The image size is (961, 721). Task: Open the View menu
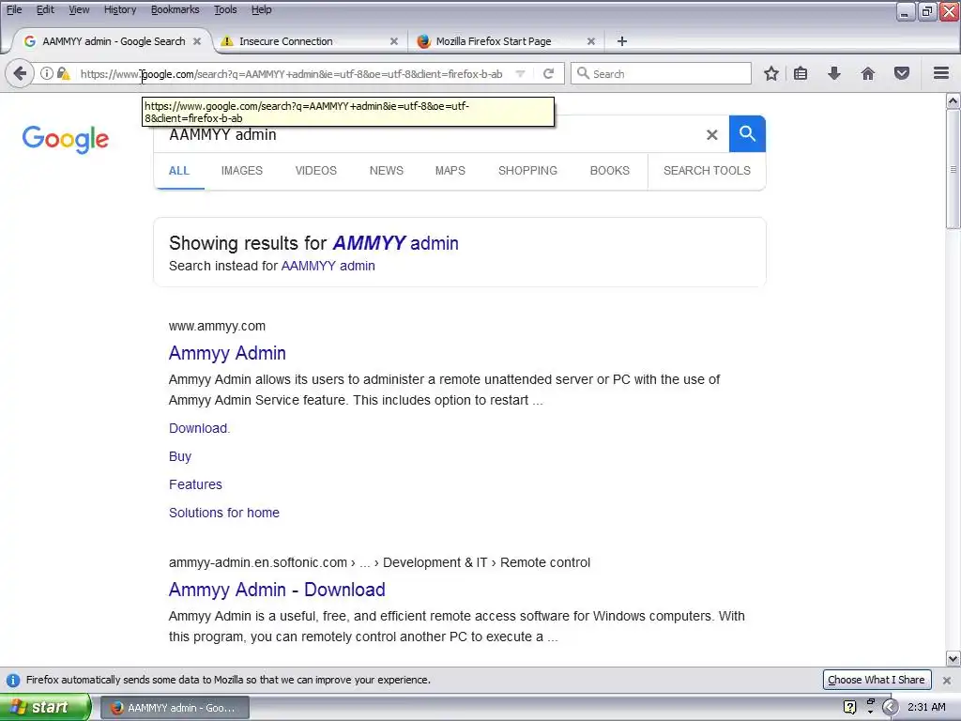(x=79, y=9)
